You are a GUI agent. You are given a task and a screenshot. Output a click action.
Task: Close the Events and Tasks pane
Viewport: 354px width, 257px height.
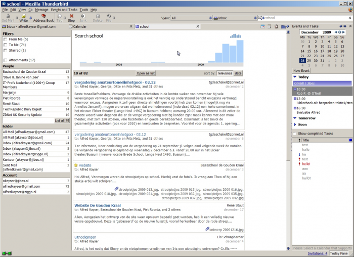pos(350,26)
